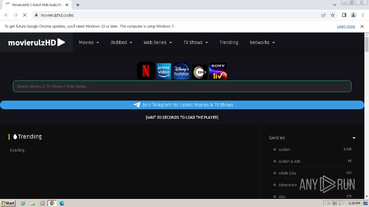369x207 pixels.
Task: Select the Action genre
Action: 284,149
